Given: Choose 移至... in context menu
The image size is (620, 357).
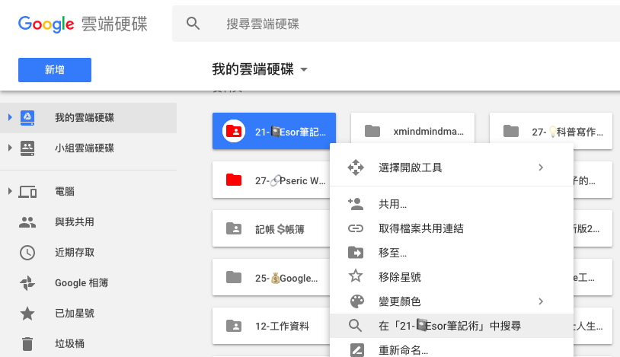Looking at the screenshot, I should coord(452,253).
